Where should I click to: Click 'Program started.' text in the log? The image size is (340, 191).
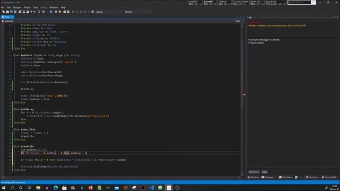(256, 42)
